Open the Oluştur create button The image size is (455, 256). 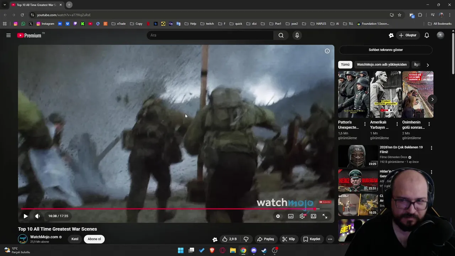tap(407, 35)
